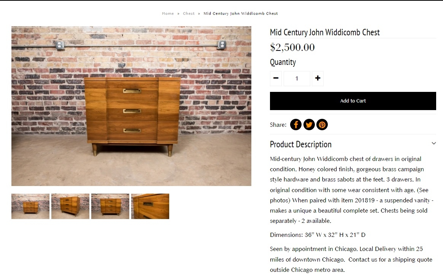Open close-up drawer handle thumbnail
Image resolution: width=443 pixels, height=276 pixels.
(x=150, y=206)
